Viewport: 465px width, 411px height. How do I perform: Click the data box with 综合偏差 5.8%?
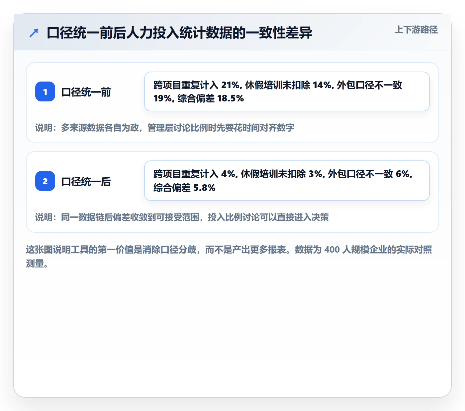pyautogui.click(x=287, y=181)
